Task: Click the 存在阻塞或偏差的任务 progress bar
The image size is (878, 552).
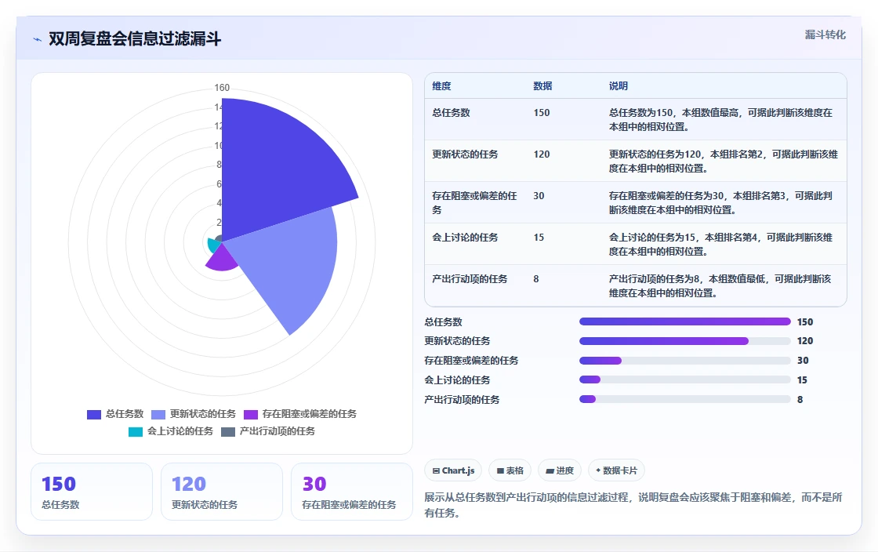Action: click(685, 361)
